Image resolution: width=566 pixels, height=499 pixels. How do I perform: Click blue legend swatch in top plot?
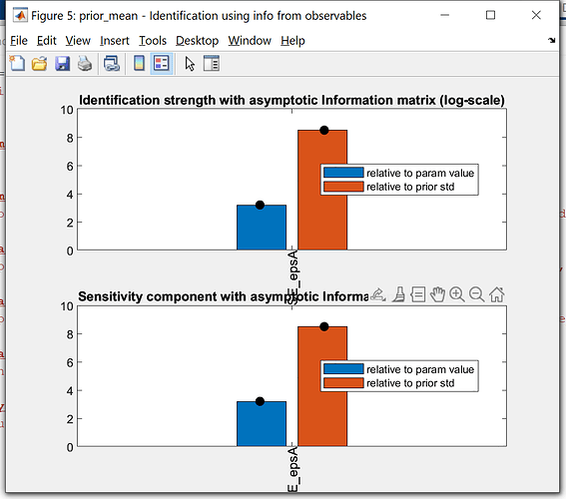click(343, 173)
